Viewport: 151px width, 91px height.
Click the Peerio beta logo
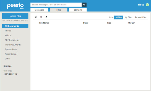click(15, 6)
